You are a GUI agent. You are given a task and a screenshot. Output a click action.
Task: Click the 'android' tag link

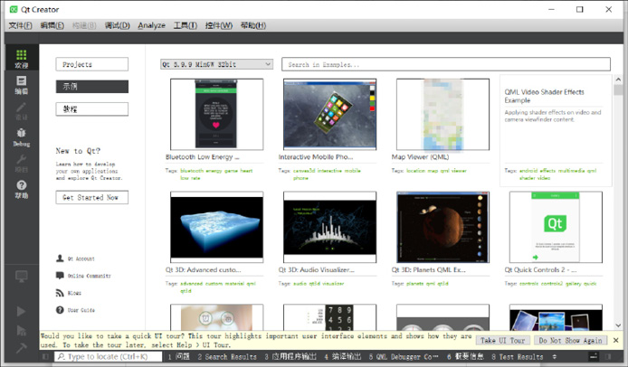pyautogui.click(x=528, y=171)
